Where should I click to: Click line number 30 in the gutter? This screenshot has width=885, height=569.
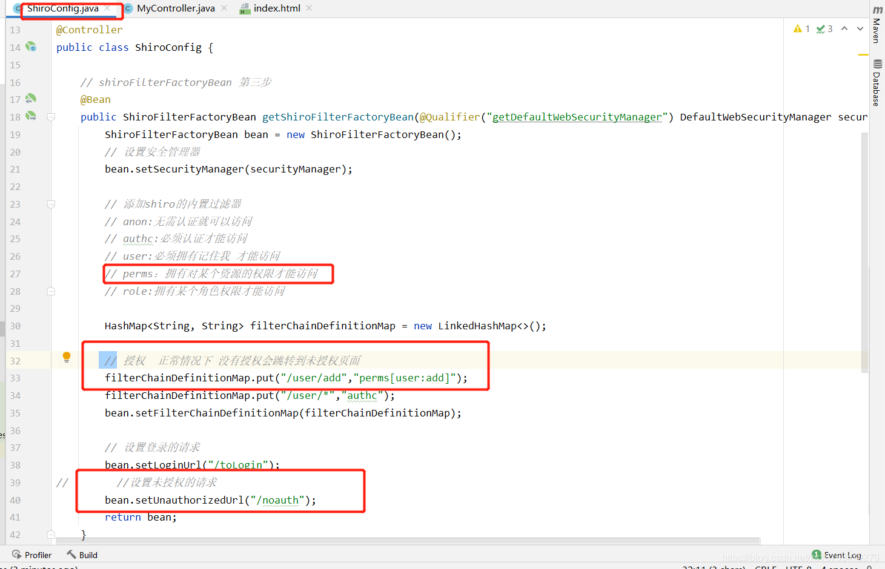click(x=15, y=326)
